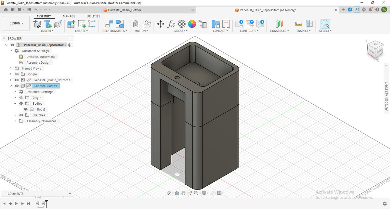Hide Padestal_Basin_Bottom:1 with its eye icon
The image size is (390, 209).
click(x=17, y=80)
